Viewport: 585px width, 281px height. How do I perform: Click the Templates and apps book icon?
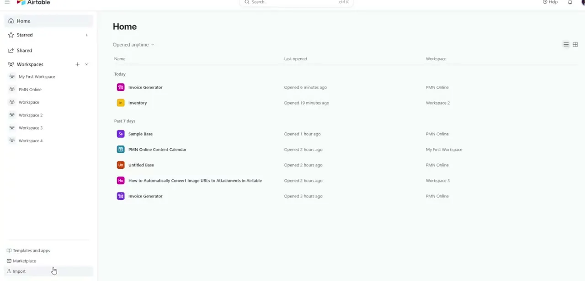point(9,250)
